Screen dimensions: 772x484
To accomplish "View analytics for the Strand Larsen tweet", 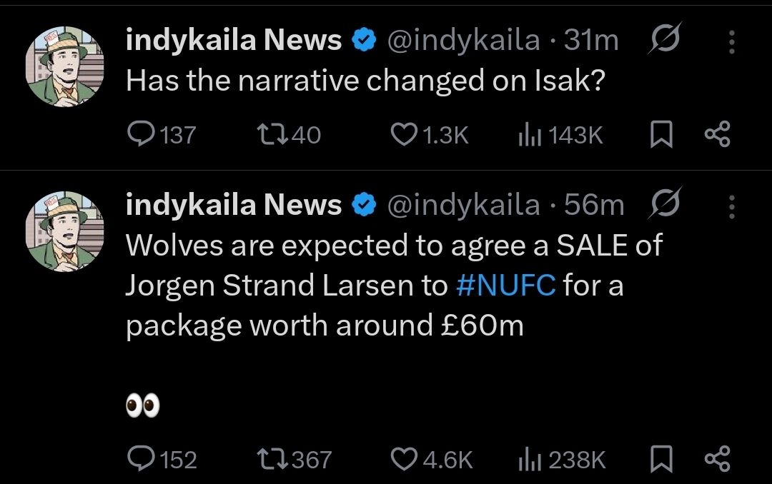I will tap(527, 459).
